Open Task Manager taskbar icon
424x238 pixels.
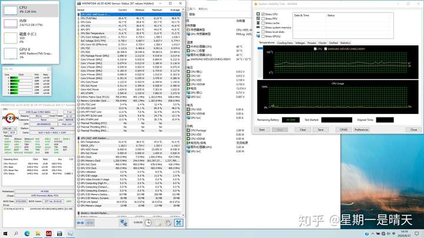70,233
